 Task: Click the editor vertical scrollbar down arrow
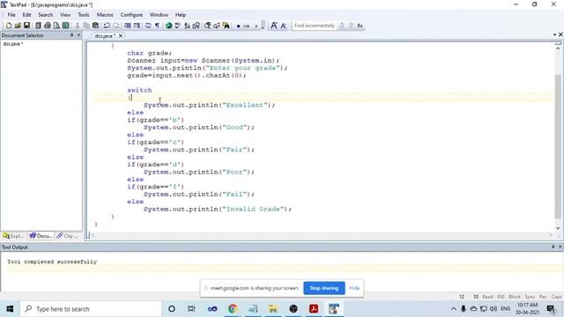click(558, 228)
